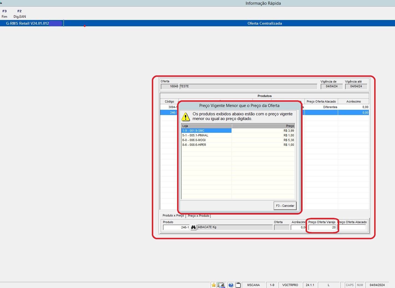This screenshot has width=395, height=288.
Task: Click the F3 Fim toolbar item
Action: (x=4, y=14)
